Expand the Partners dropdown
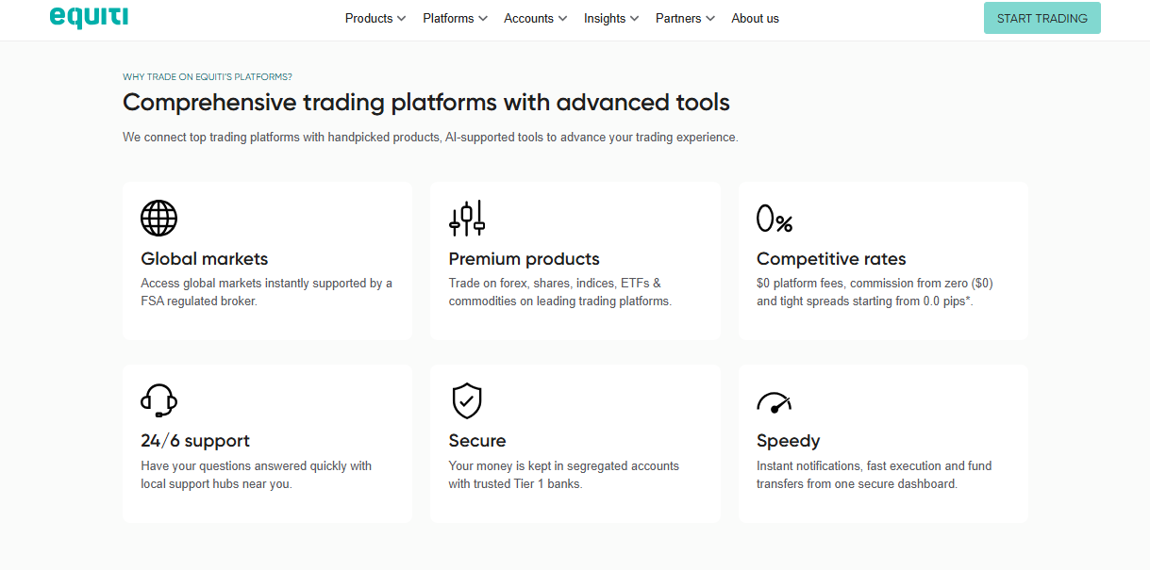1150x570 pixels. pyautogui.click(x=684, y=18)
